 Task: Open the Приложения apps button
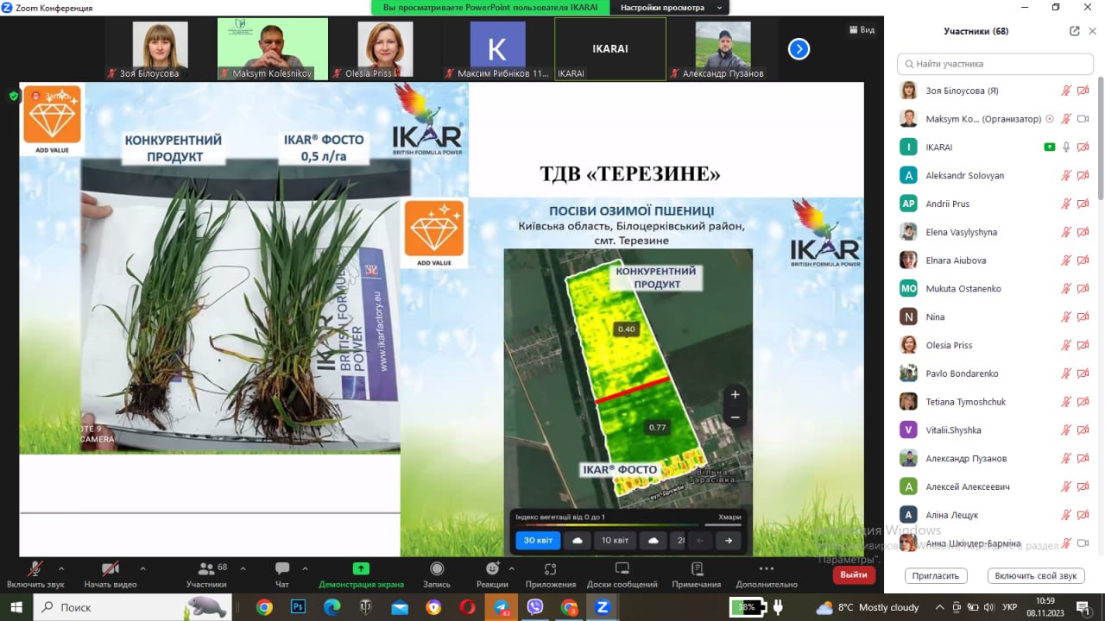(x=551, y=574)
